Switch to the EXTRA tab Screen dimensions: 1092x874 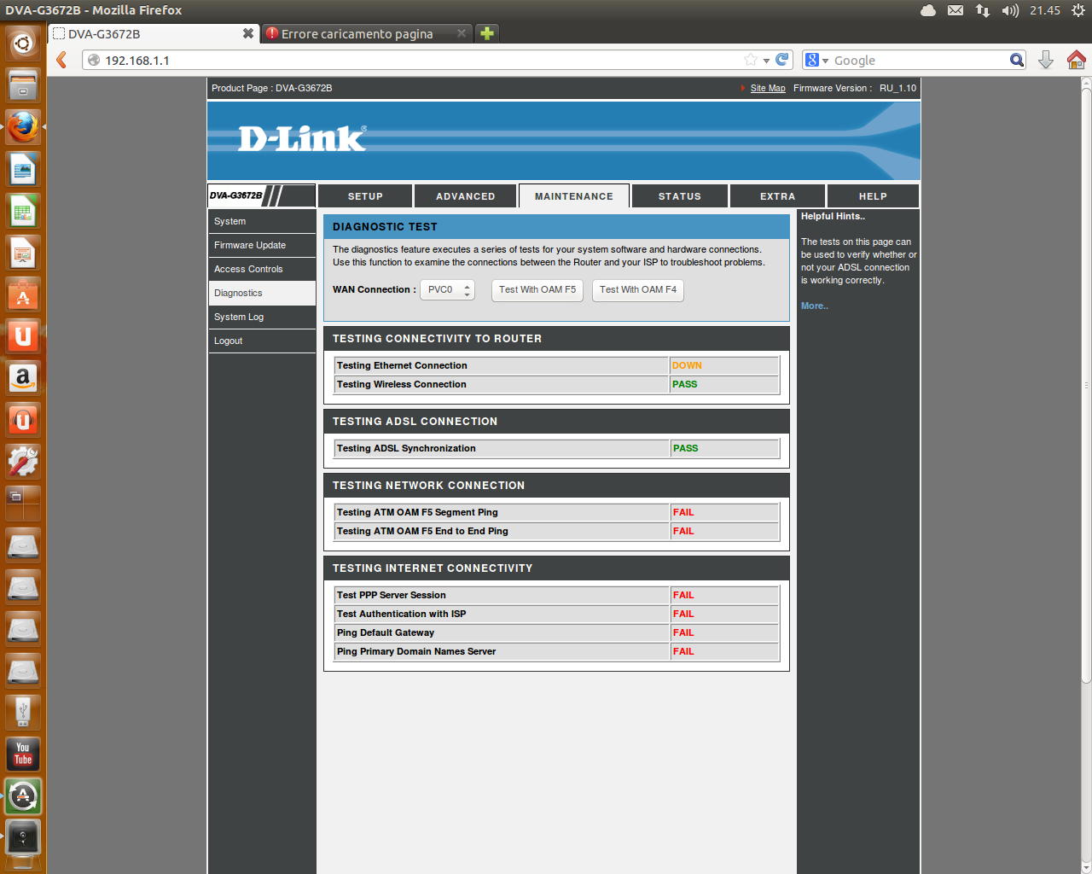(x=778, y=196)
